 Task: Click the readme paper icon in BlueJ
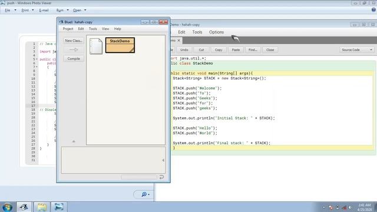95,46
